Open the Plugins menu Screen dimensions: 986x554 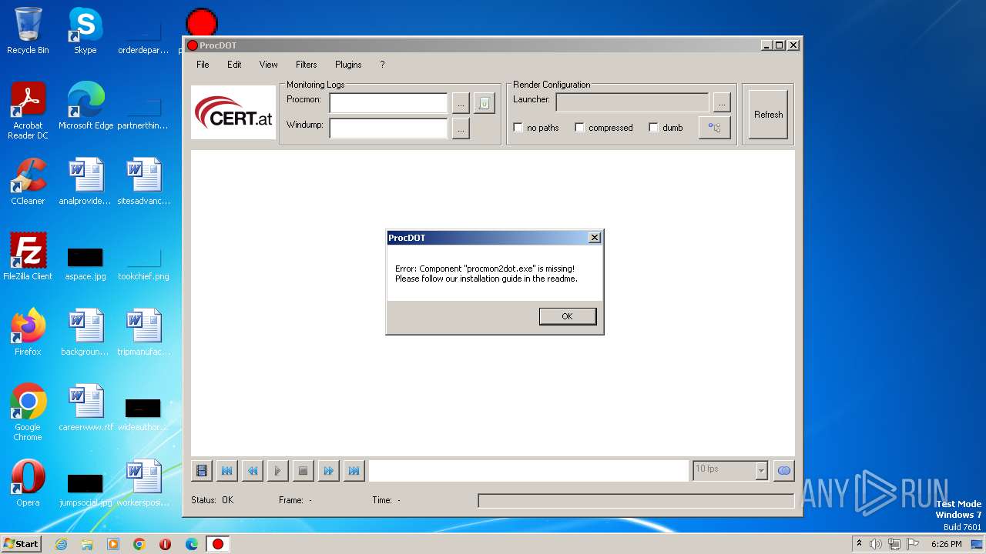click(348, 65)
